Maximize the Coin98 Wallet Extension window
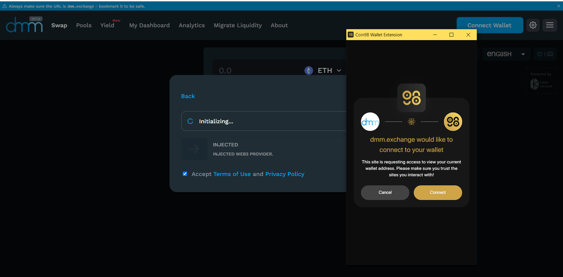 (452, 34)
